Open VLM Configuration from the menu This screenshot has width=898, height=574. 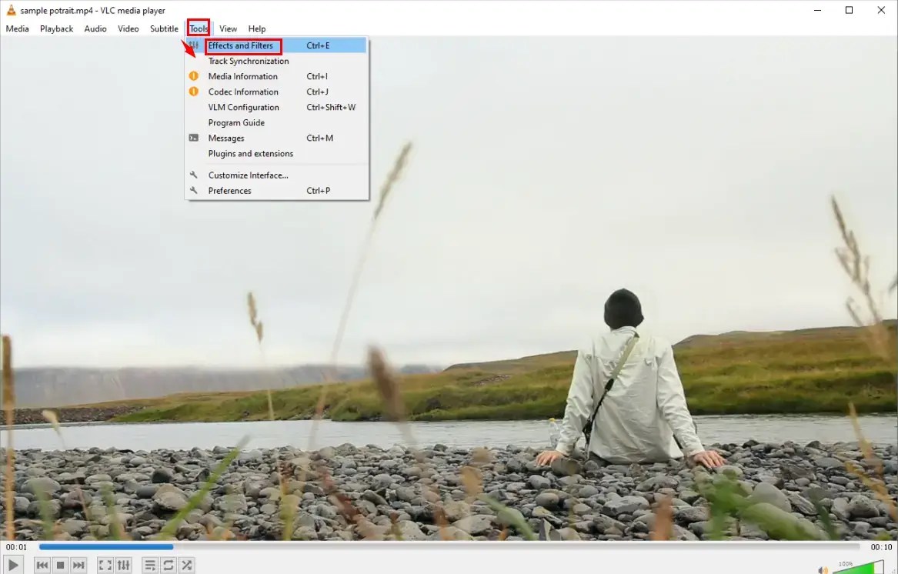click(242, 107)
